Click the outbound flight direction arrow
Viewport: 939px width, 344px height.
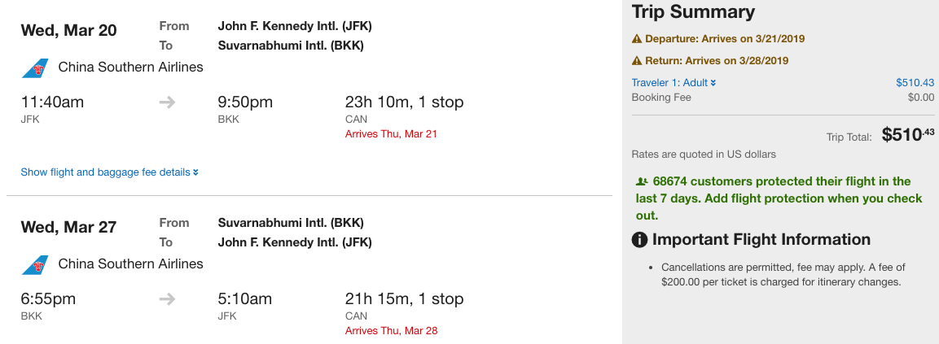(x=167, y=102)
